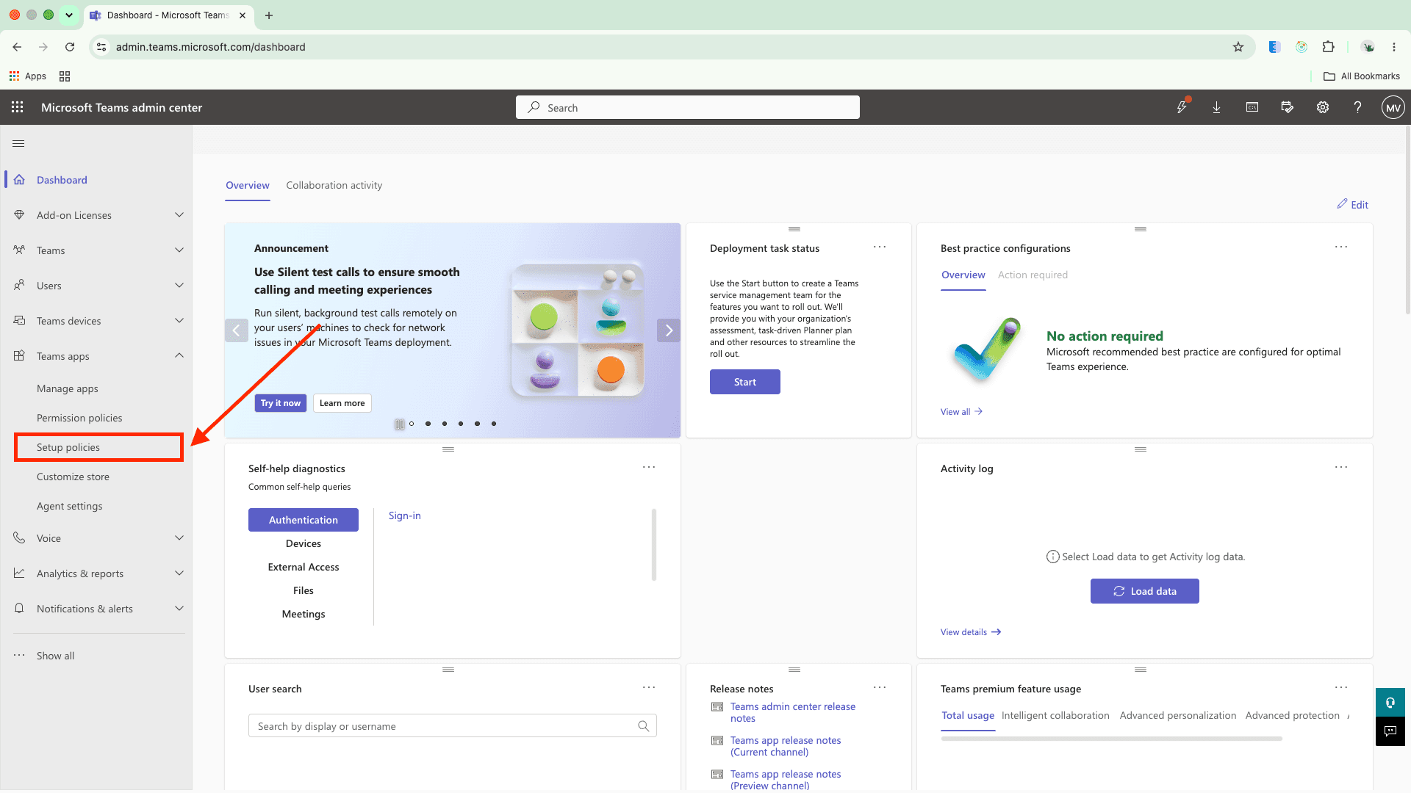Start the deployment task
This screenshot has width=1411, height=793.
[x=745, y=382]
